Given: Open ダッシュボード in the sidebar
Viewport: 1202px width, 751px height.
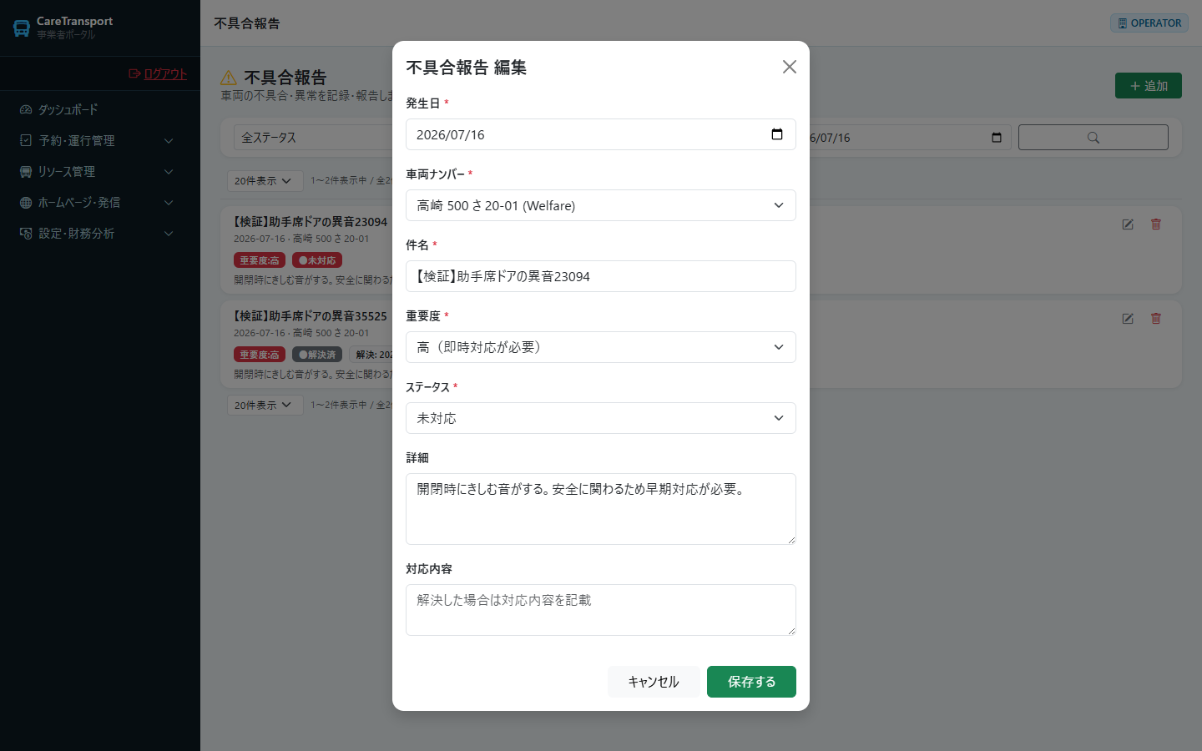Looking at the screenshot, I should click(x=100, y=109).
